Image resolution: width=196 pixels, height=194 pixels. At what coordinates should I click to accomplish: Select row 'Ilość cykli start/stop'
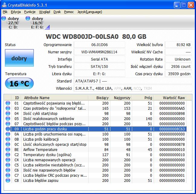coord(95,113)
